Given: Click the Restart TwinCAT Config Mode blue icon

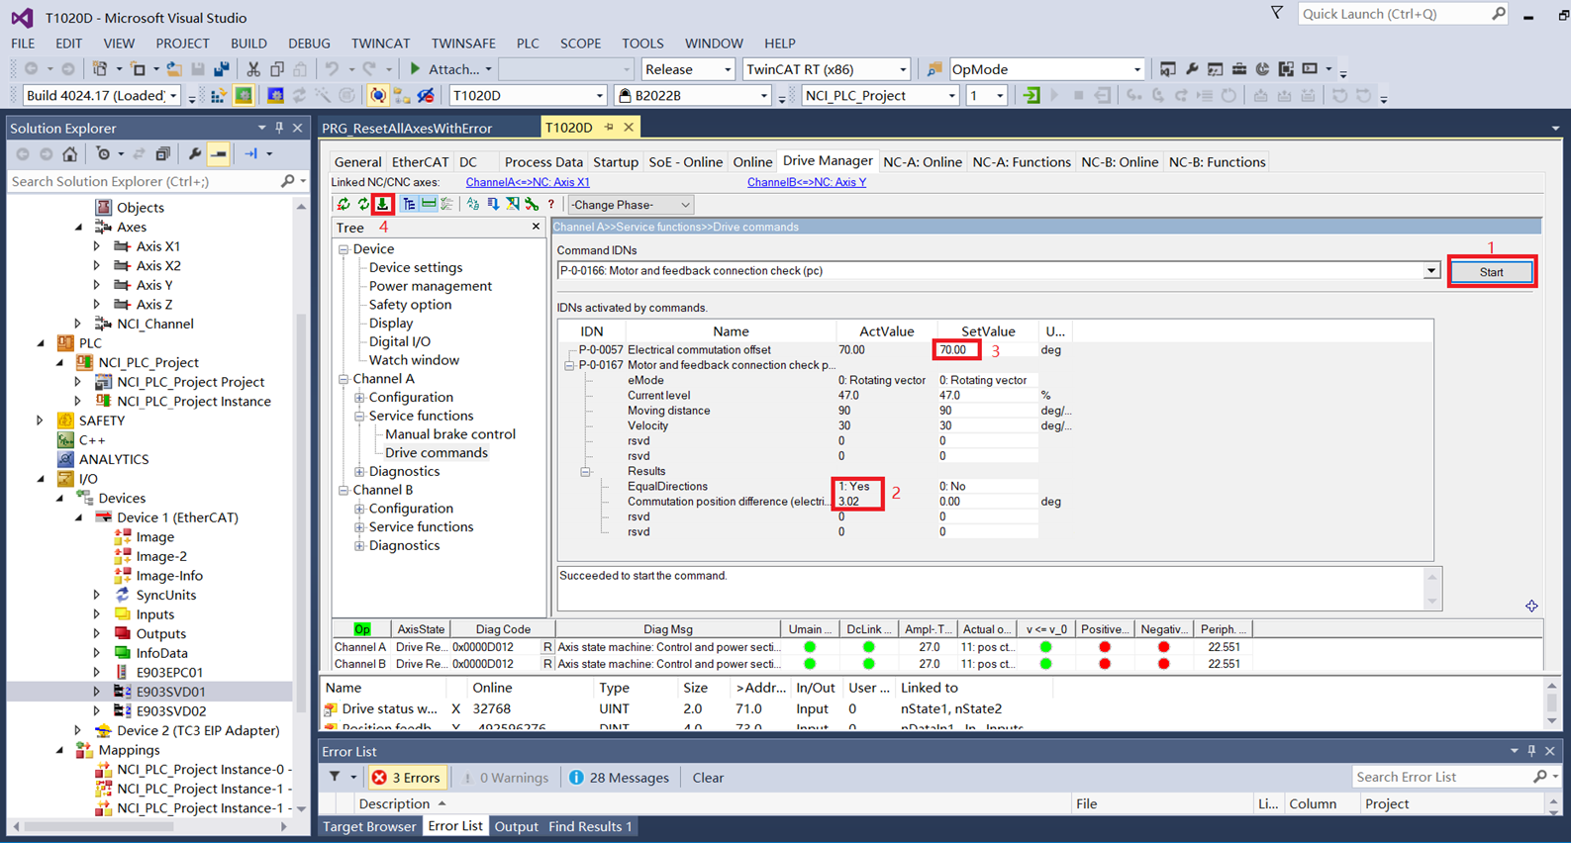Looking at the screenshot, I should [x=276, y=96].
